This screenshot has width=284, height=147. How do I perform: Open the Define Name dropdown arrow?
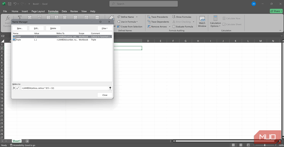click(x=137, y=17)
